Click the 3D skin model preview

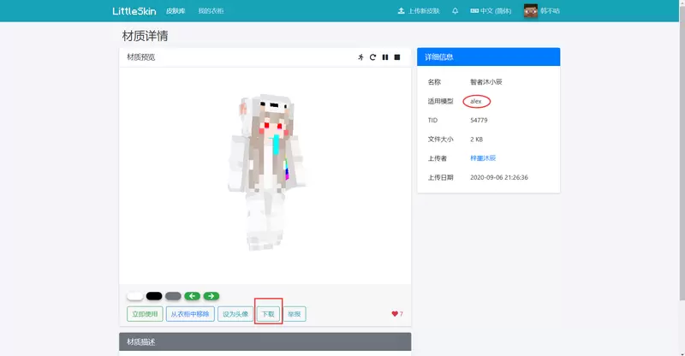[265, 173]
